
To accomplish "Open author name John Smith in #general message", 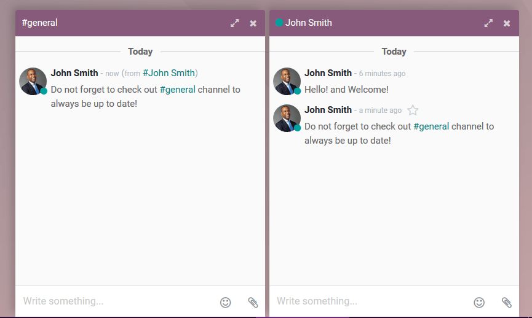I will point(74,73).
